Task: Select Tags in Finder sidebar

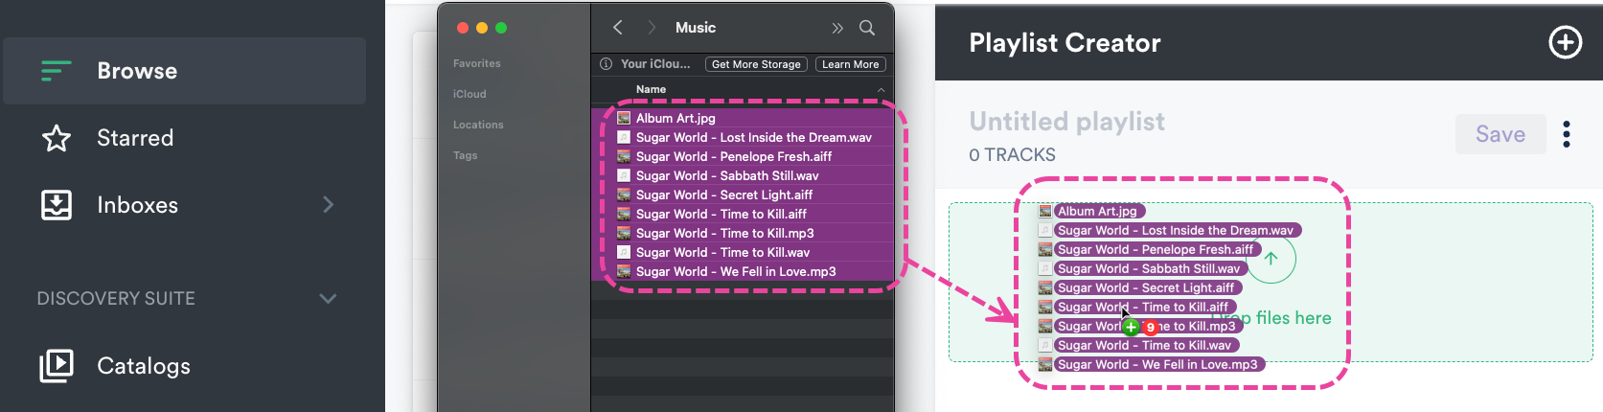Action: coord(465,155)
